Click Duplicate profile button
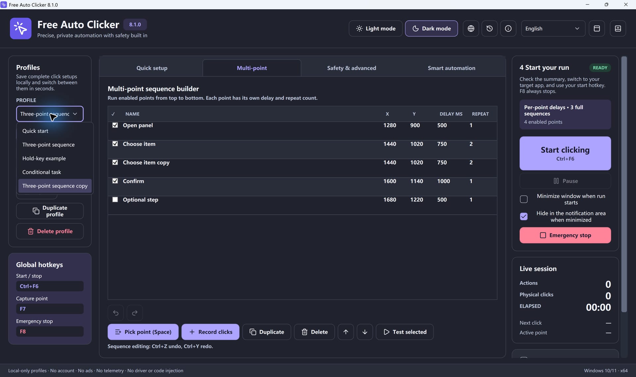Image resolution: width=636 pixels, height=377 pixels. point(50,211)
